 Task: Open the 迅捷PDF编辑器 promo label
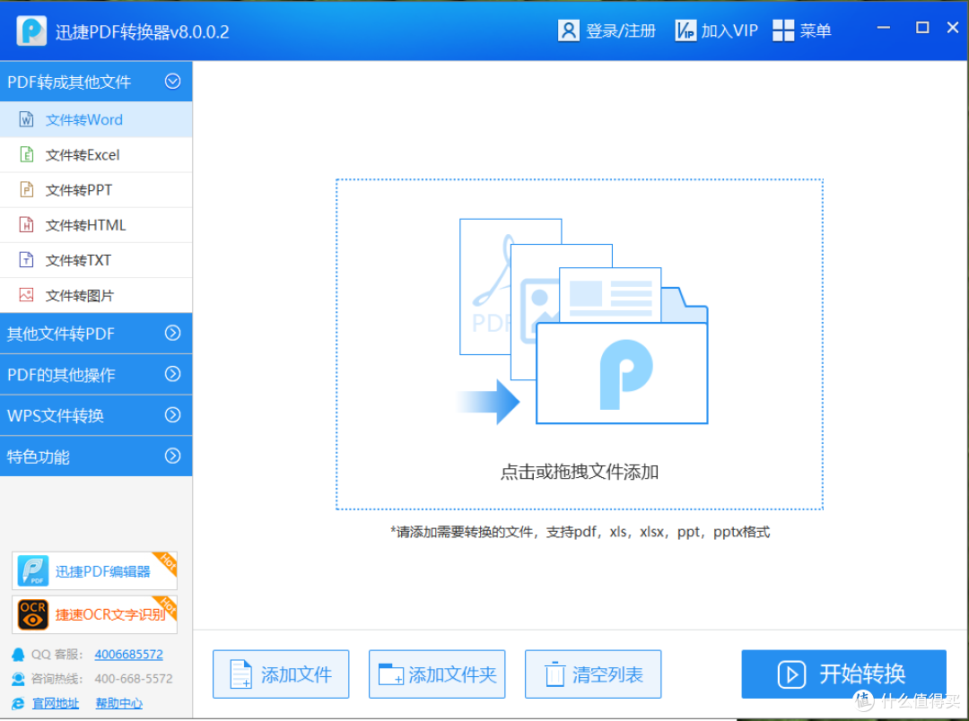pyautogui.click(x=102, y=571)
